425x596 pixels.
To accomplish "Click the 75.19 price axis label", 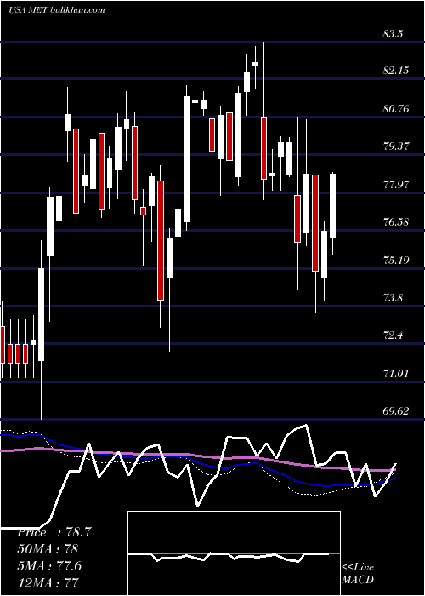I will pyautogui.click(x=396, y=260).
